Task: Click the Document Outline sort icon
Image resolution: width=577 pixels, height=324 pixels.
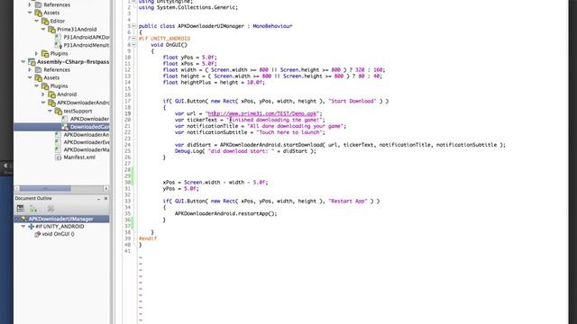Action: coord(33,209)
